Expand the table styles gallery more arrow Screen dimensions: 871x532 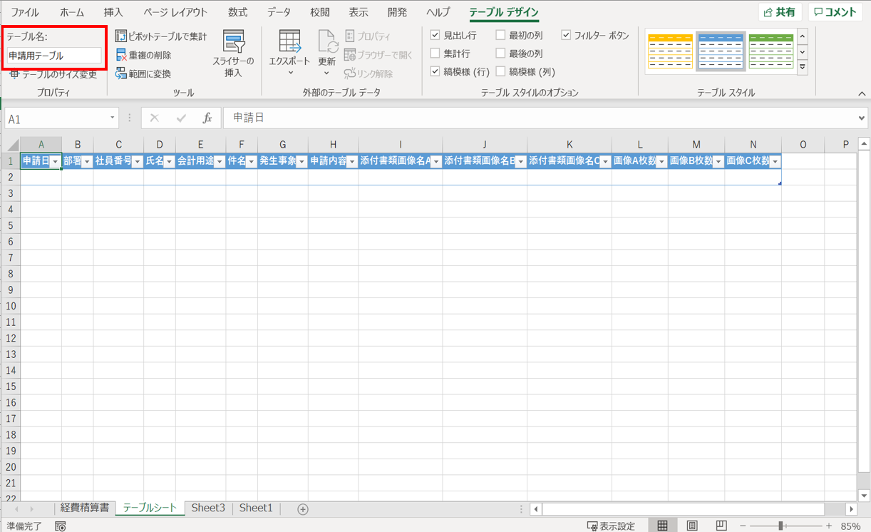click(803, 66)
